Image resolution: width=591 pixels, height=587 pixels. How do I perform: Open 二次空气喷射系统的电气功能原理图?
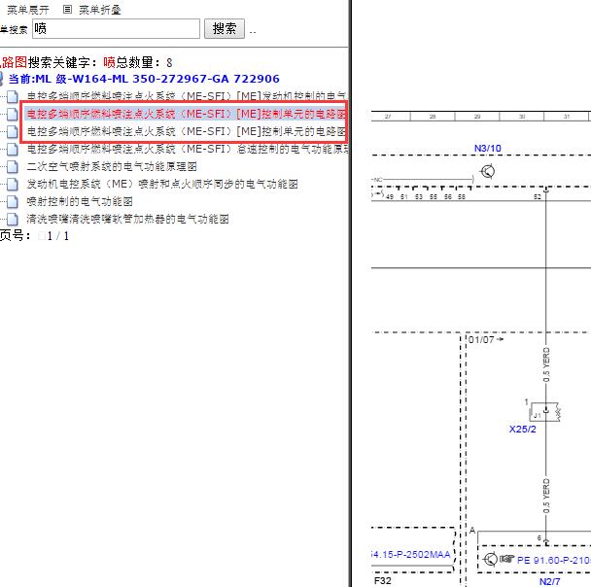tap(112, 166)
